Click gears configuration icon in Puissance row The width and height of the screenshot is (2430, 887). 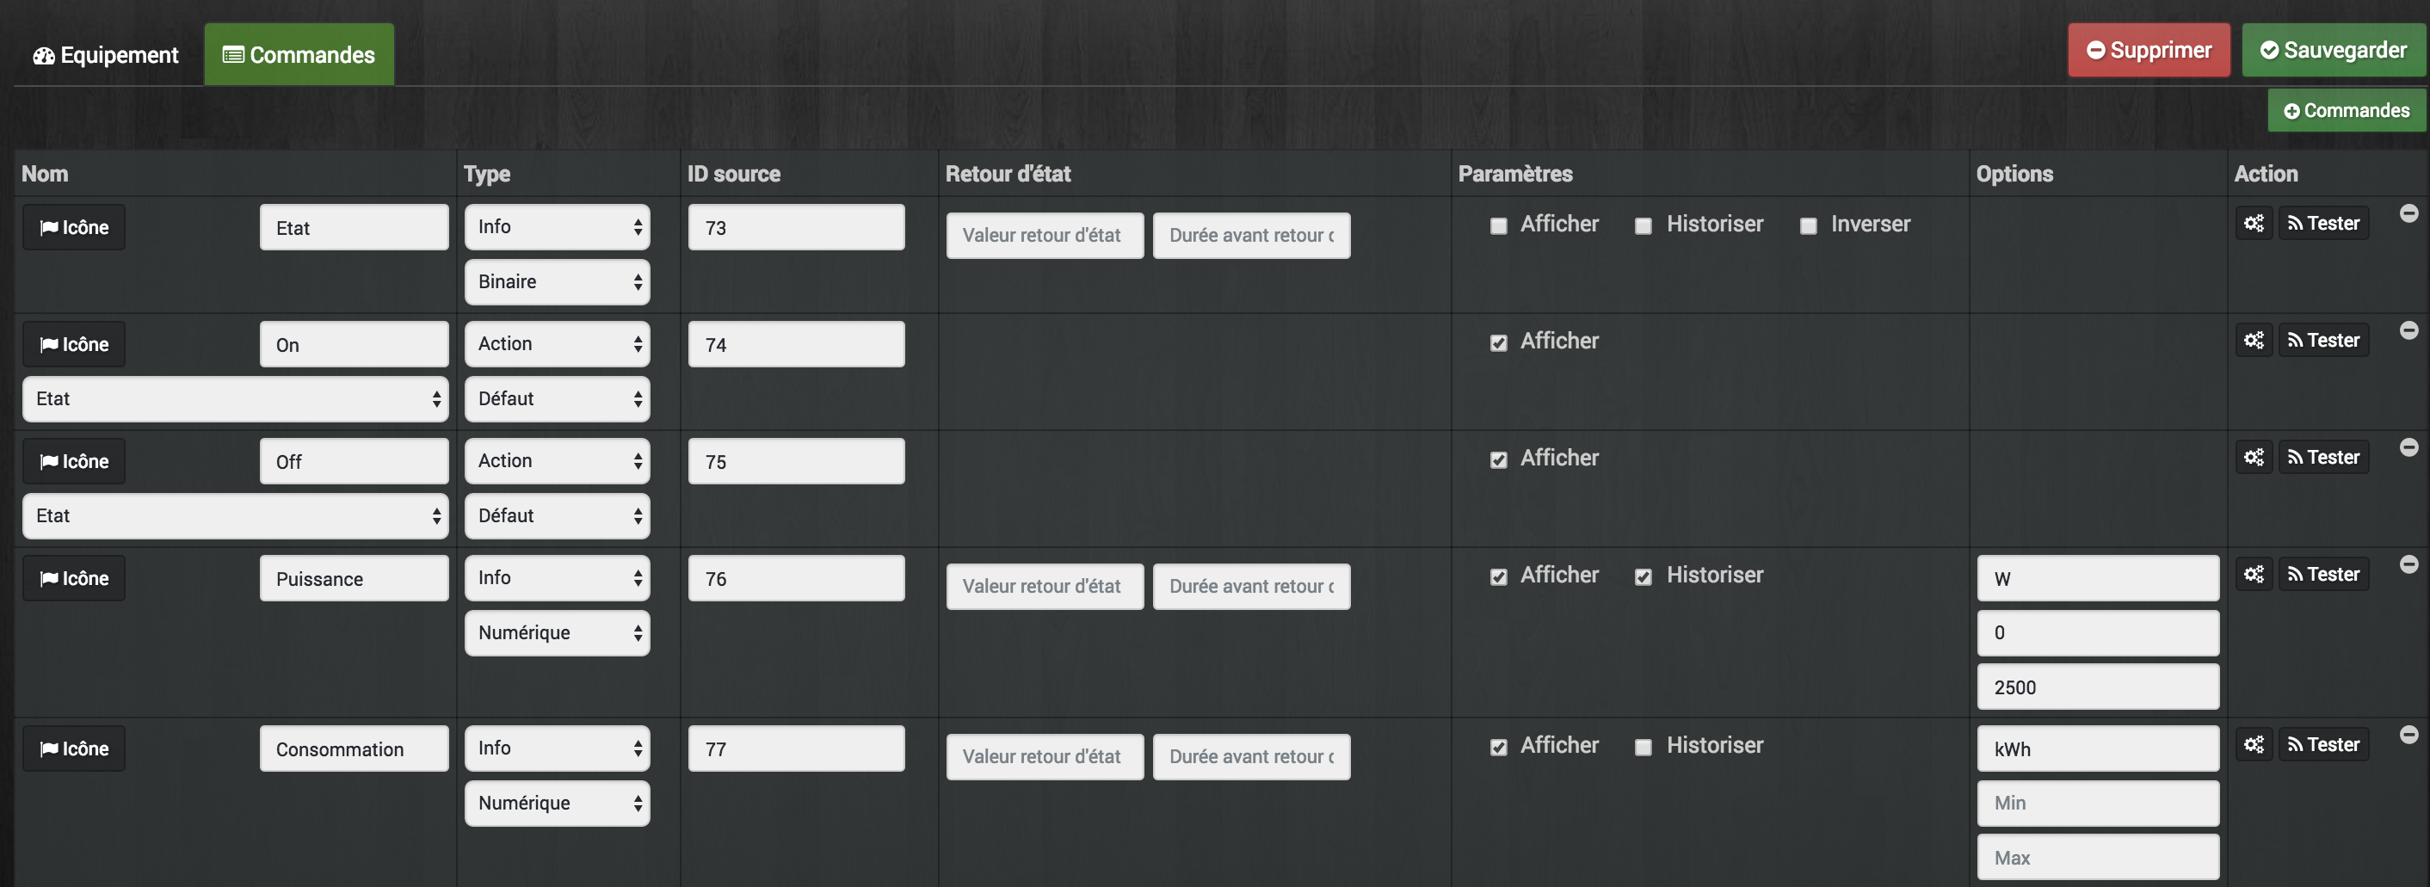coord(2254,575)
